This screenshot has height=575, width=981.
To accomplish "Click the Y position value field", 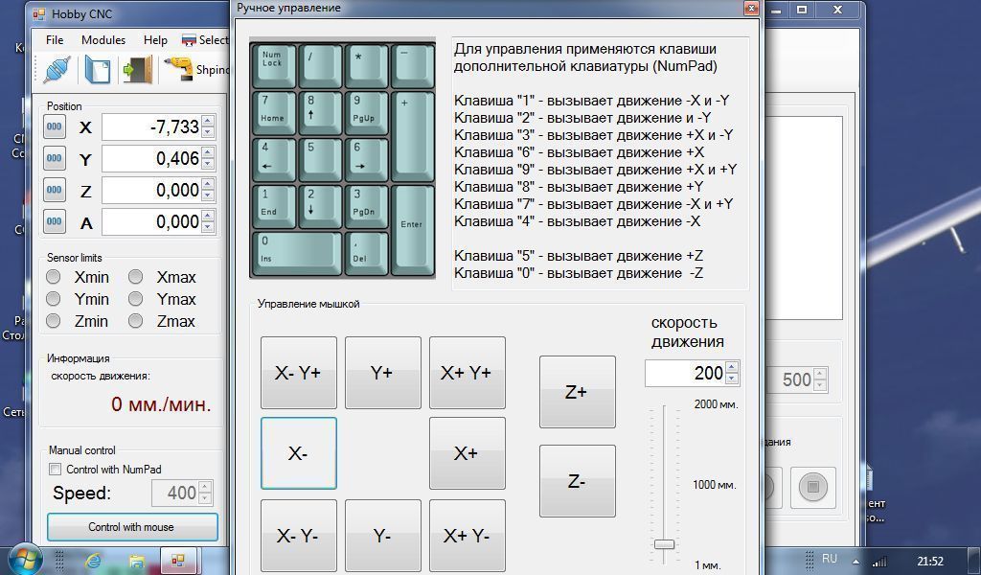I will (x=152, y=158).
